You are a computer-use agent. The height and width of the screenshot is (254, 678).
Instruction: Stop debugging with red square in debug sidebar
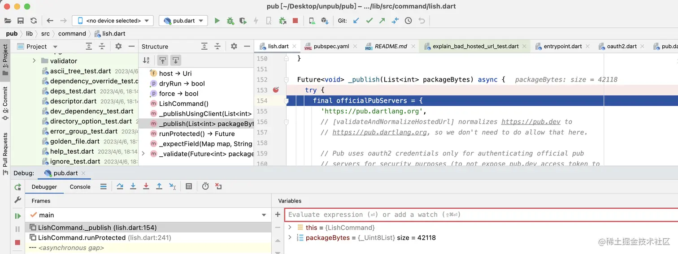pos(18,242)
